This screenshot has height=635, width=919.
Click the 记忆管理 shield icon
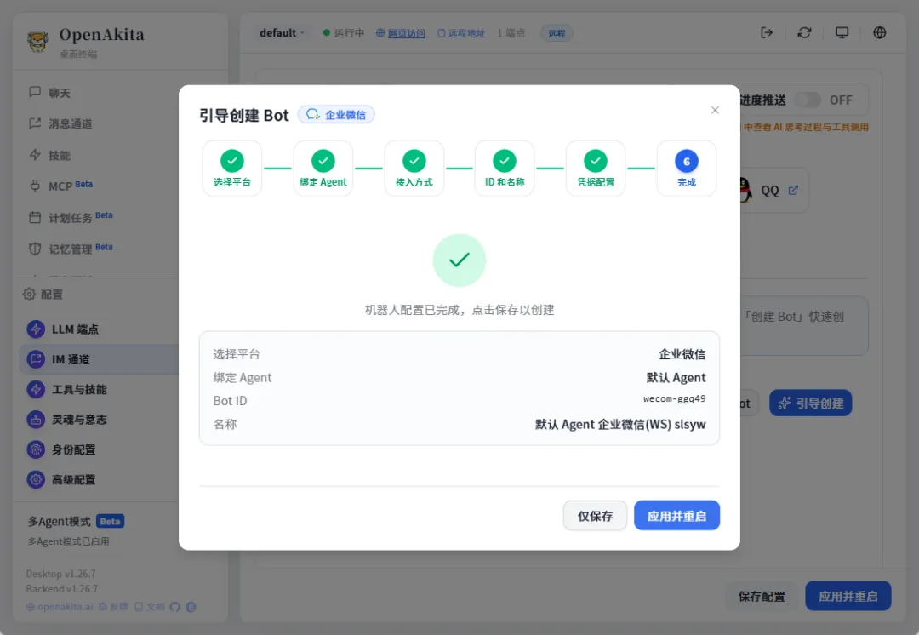click(x=35, y=249)
